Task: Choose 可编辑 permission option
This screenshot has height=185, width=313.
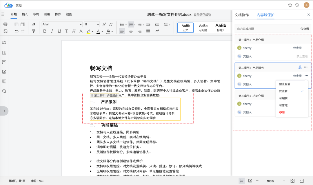Action: tap(292, 98)
